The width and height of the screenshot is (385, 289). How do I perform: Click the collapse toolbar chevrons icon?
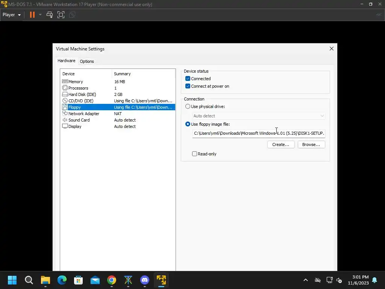click(379, 15)
